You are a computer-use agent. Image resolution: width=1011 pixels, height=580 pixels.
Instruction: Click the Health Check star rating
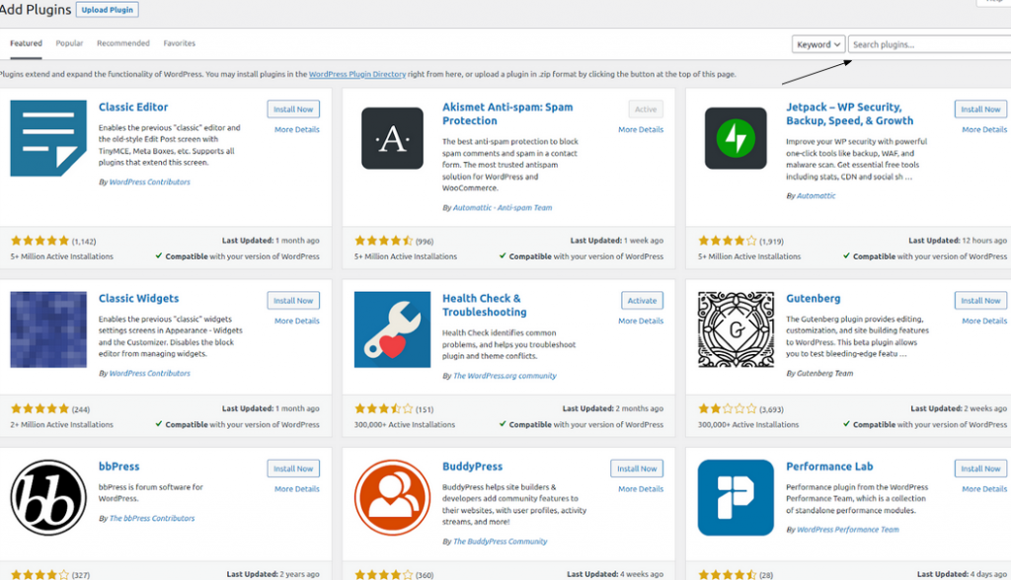click(384, 408)
